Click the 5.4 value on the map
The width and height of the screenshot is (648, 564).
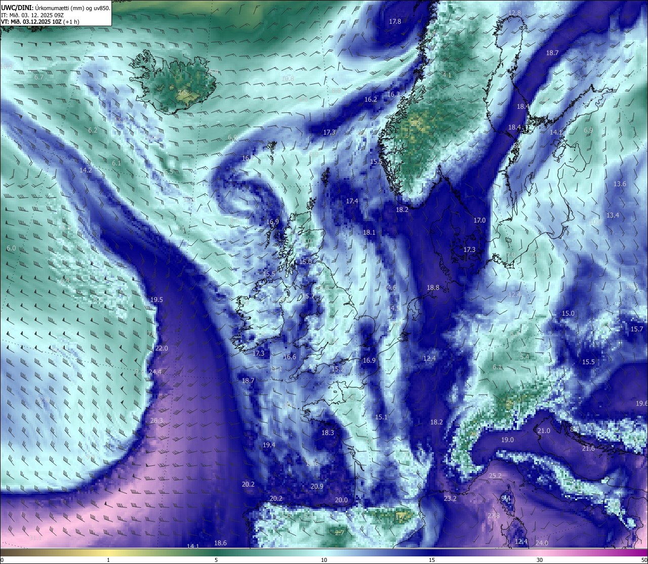click(524, 357)
